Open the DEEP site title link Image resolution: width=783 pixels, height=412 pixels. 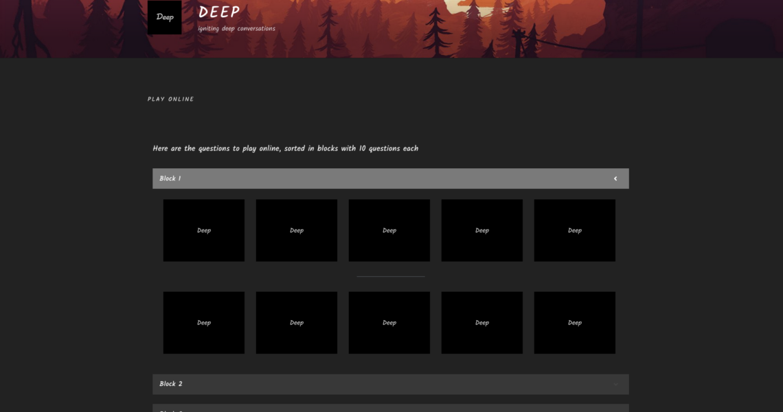pos(219,12)
